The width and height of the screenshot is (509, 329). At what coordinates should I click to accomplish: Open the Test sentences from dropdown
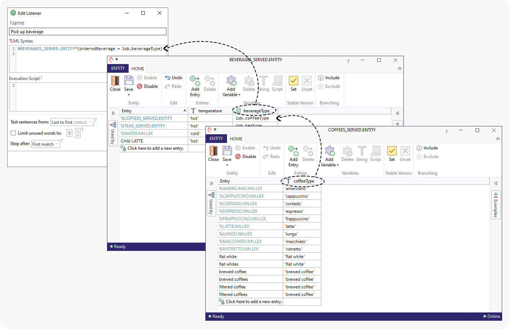click(x=72, y=122)
